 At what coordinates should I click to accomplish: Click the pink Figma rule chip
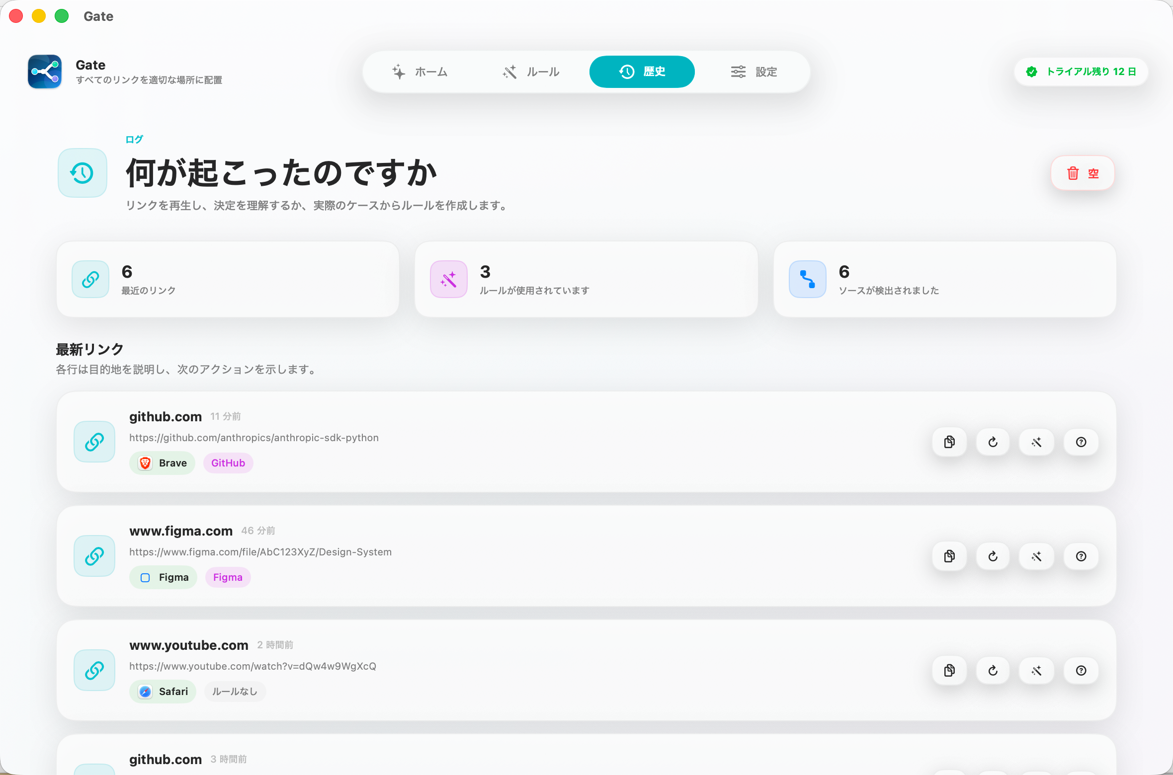point(228,577)
